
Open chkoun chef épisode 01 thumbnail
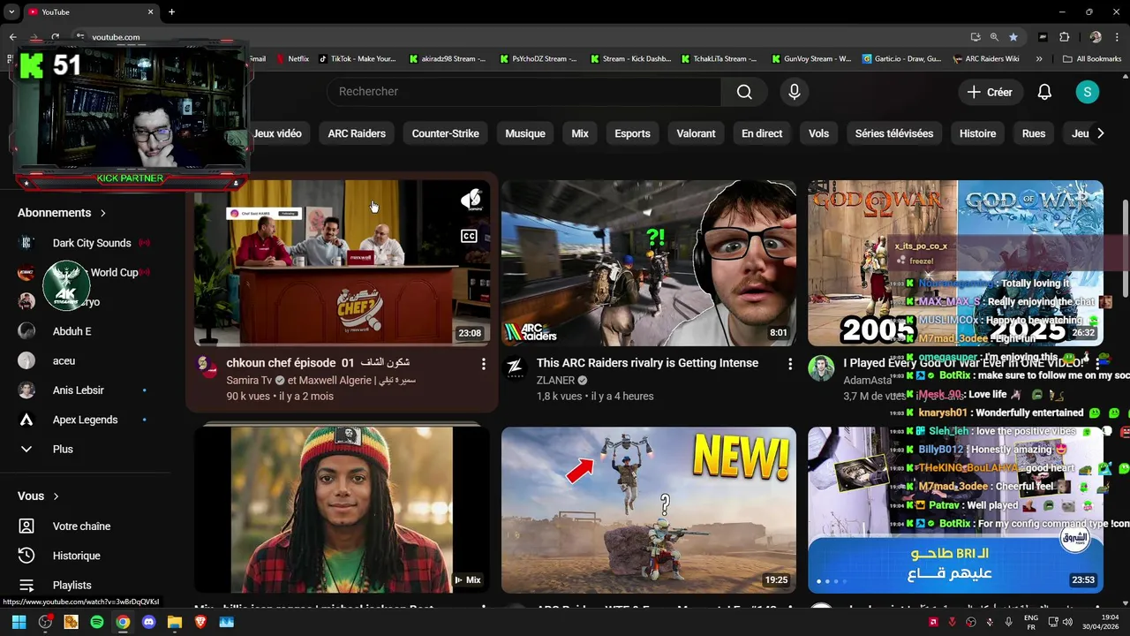(x=342, y=263)
